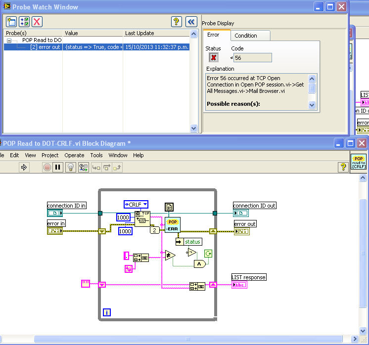Open the Tools menu

pos(96,155)
